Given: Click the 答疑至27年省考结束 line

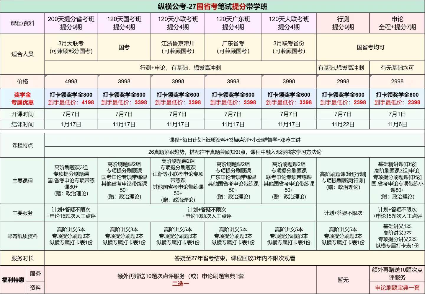Looking at the screenshot, I should (x=235, y=258).
